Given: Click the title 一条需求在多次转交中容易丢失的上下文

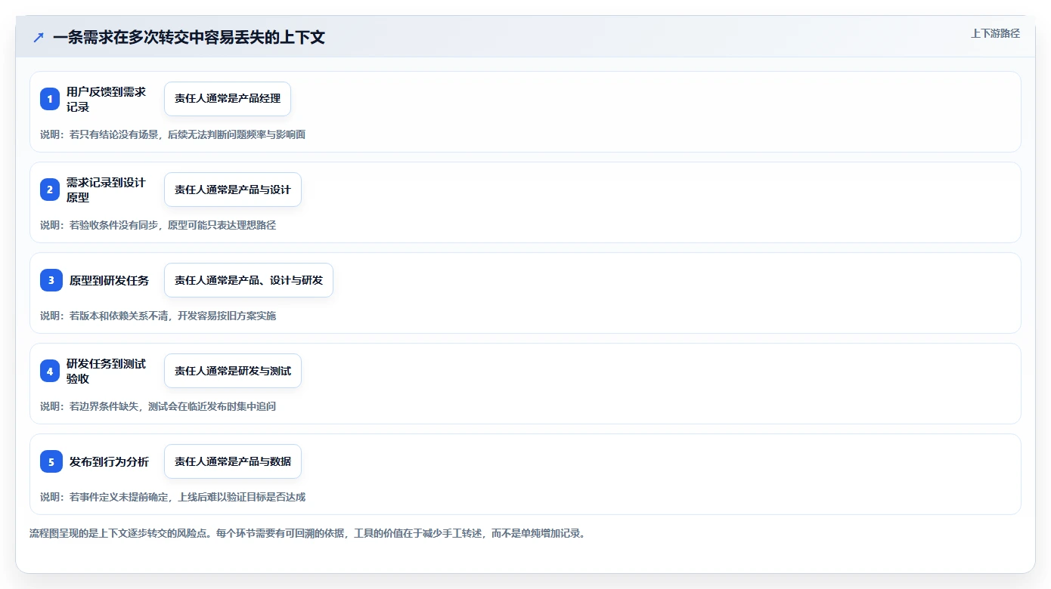Looking at the screenshot, I should (189, 38).
